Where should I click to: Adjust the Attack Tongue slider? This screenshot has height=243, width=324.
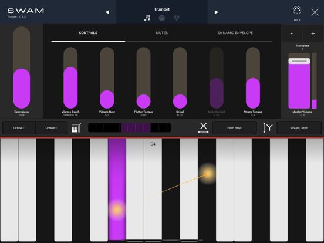click(253, 77)
